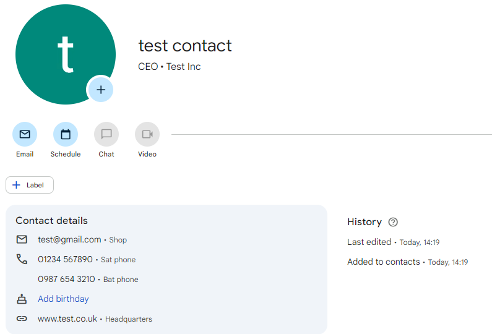492x334 pixels.
Task: Click the CEO Test Inc subtitle
Action: tap(170, 66)
